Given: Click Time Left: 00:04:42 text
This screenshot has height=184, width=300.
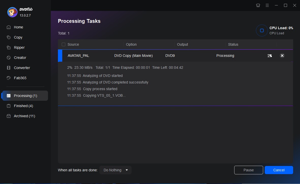Looking at the screenshot, I should [x=168, y=68].
